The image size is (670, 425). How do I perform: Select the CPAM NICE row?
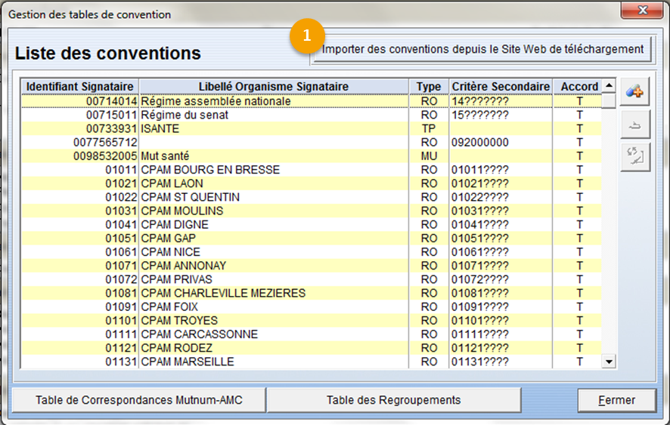pyautogui.click(x=312, y=252)
